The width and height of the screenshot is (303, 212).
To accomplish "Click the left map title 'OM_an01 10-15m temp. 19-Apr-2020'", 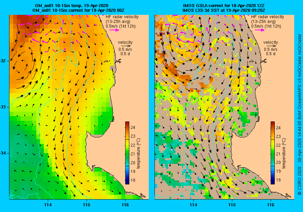I will point(72,6).
